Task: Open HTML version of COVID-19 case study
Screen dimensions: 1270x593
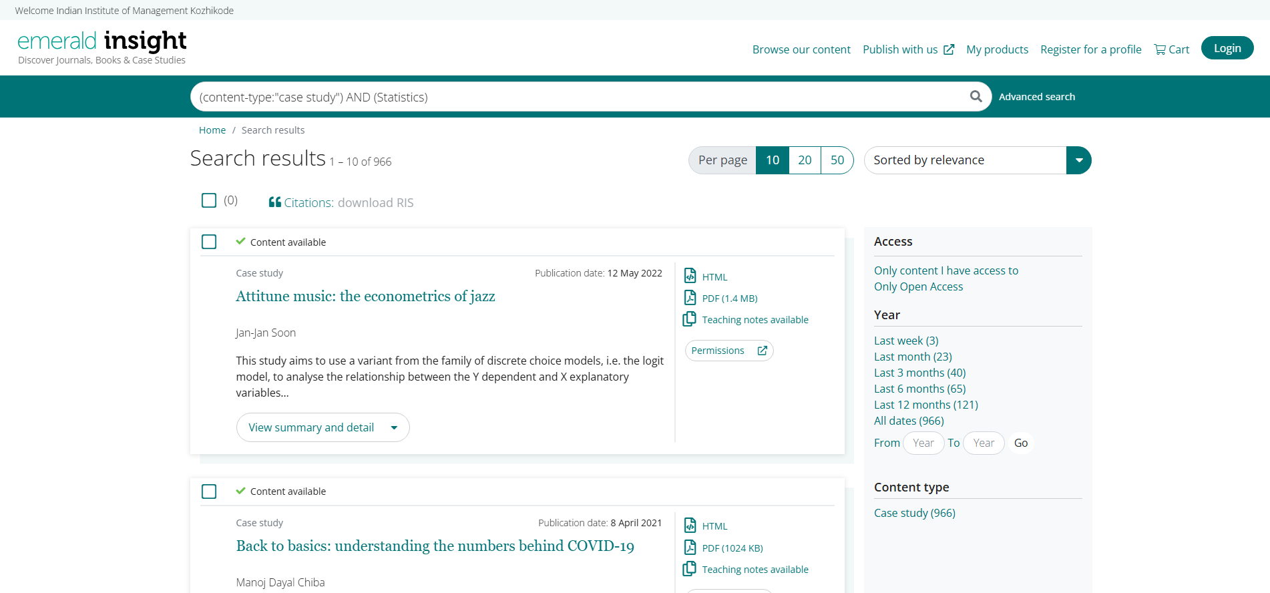Action: point(714,526)
